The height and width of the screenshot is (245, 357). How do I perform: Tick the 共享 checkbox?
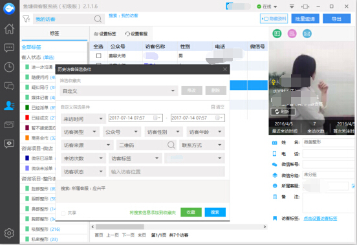pos(63,213)
